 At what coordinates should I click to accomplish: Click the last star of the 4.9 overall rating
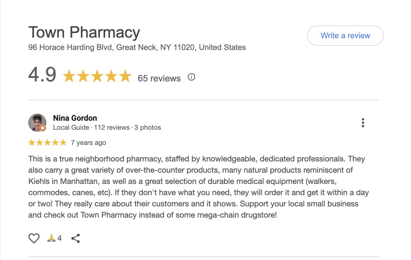(x=125, y=76)
